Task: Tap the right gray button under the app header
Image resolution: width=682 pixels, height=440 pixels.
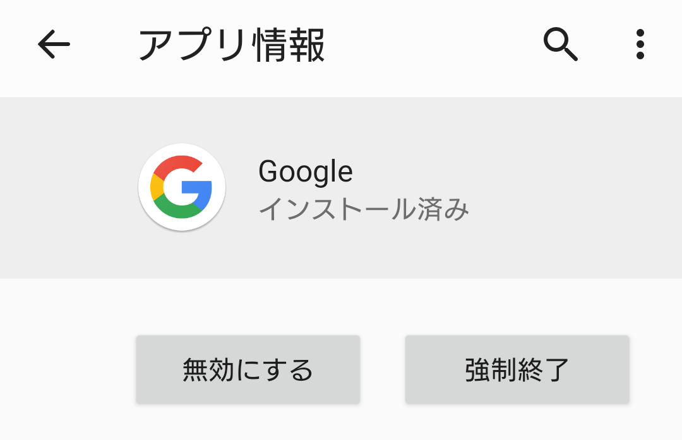Action: [x=517, y=369]
